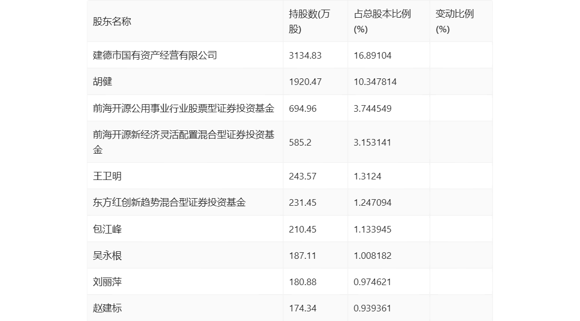Select the share count 231.45
The height and width of the screenshot is (321, 580).
click(x=303, y=203)
